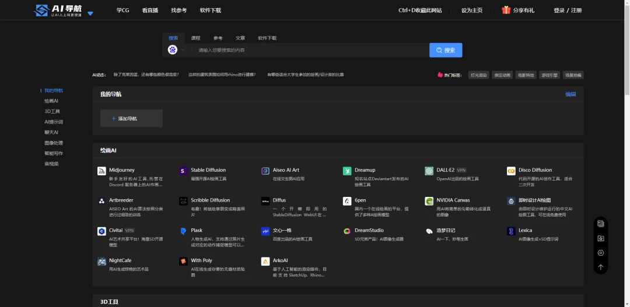Select the 灯光渲染 hot tag
Screen dimensions: 630x307
click(479, 75)
